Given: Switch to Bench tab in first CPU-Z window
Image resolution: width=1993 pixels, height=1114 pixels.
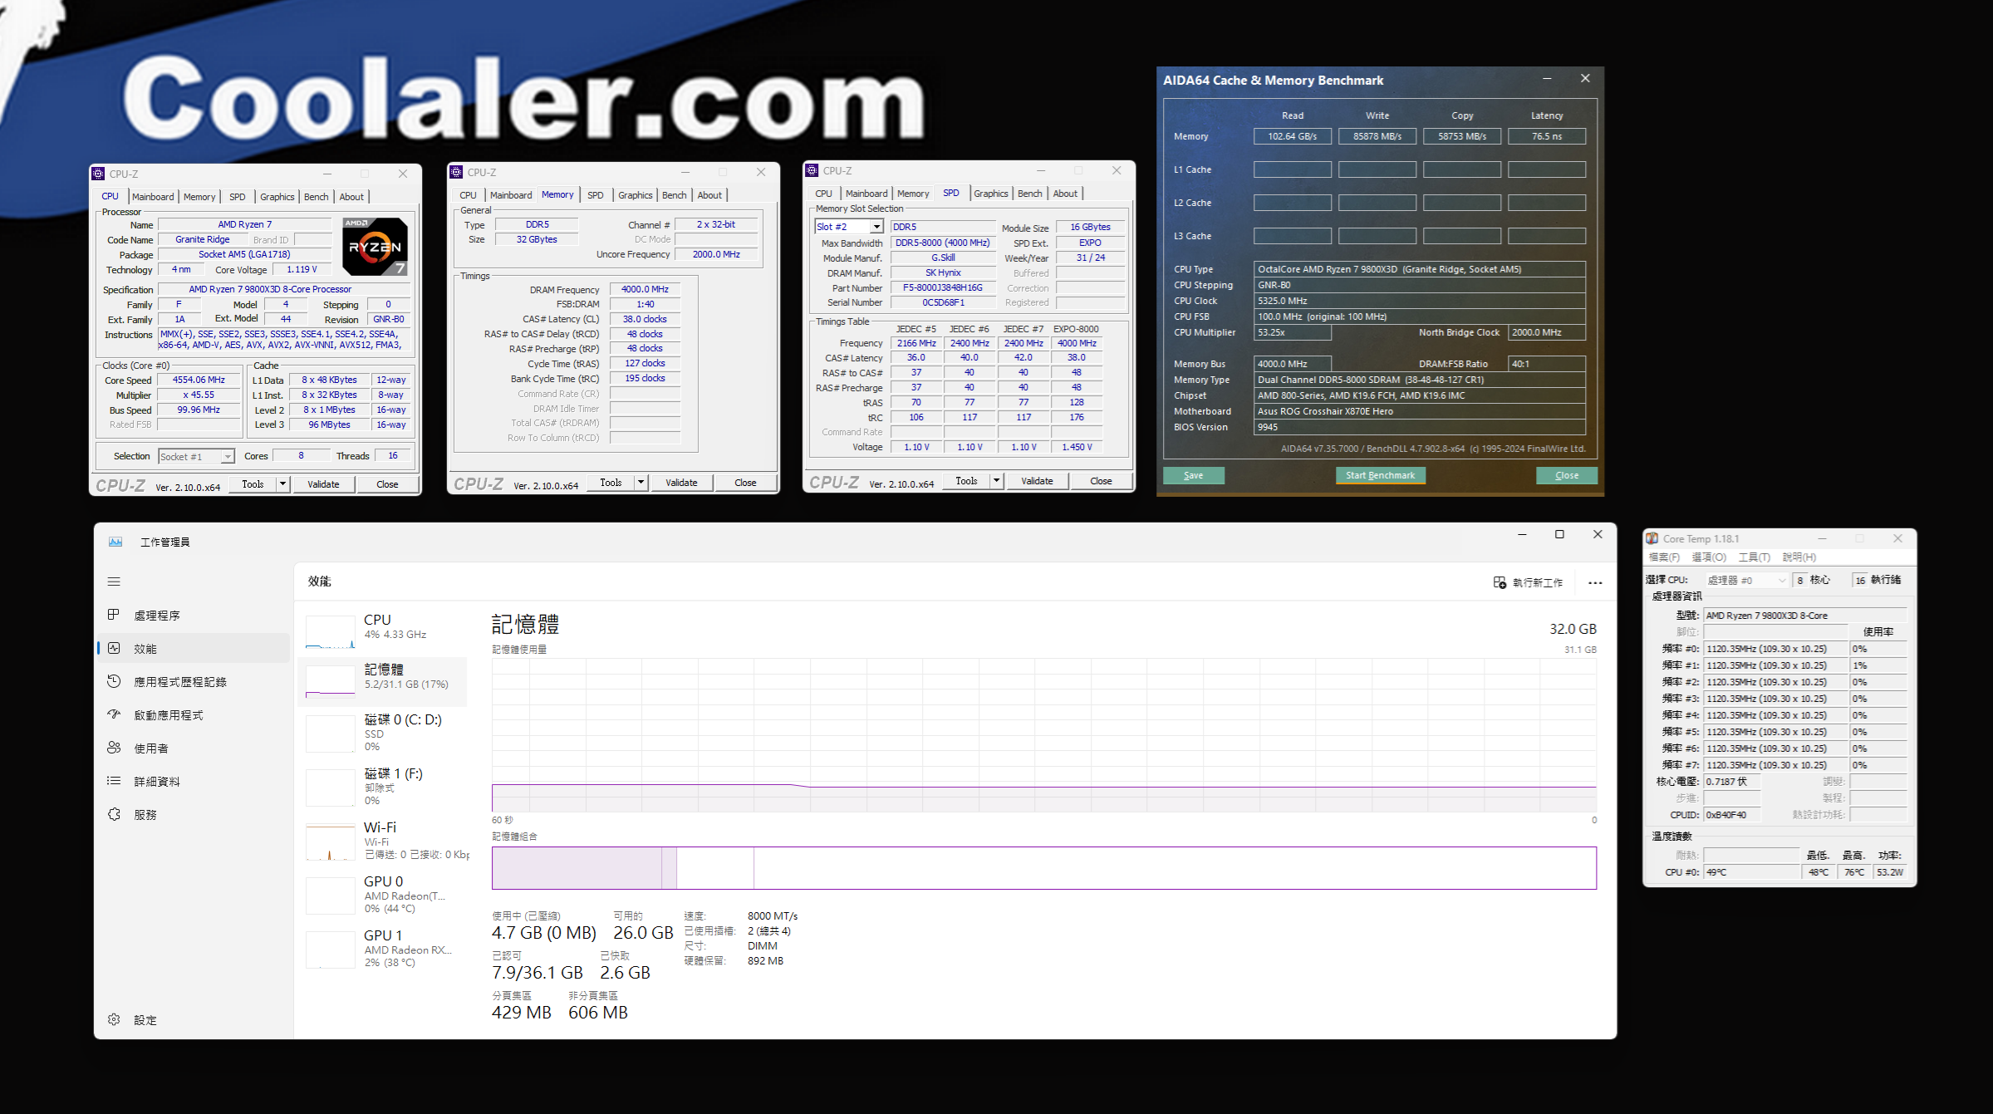Looking at the screenshot, I should [x=316, y=197].
